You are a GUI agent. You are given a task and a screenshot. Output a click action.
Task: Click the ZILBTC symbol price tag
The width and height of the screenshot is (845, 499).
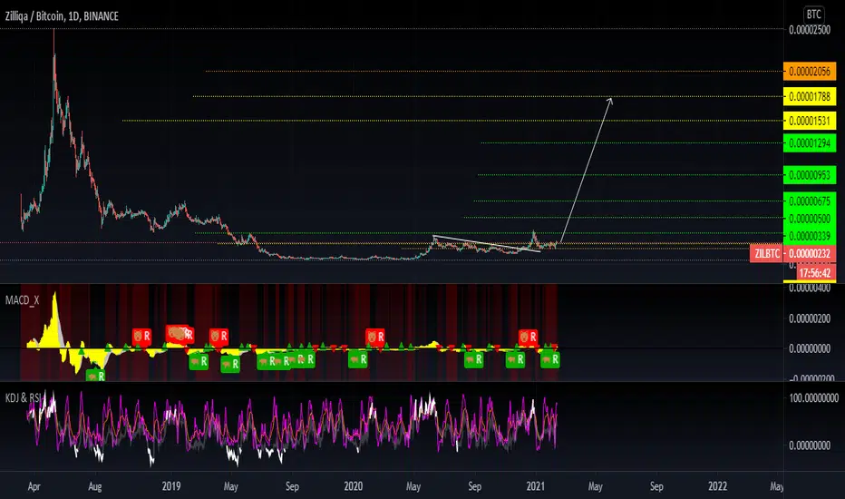(x=766, y=253)
